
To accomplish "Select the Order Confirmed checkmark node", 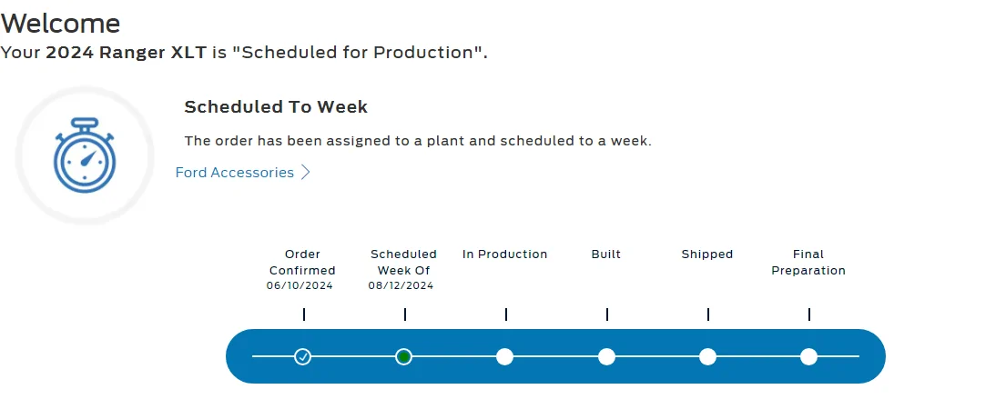I will pos(303,356).
